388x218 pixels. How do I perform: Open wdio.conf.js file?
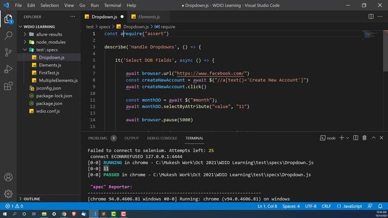click(x=48, y=111)
